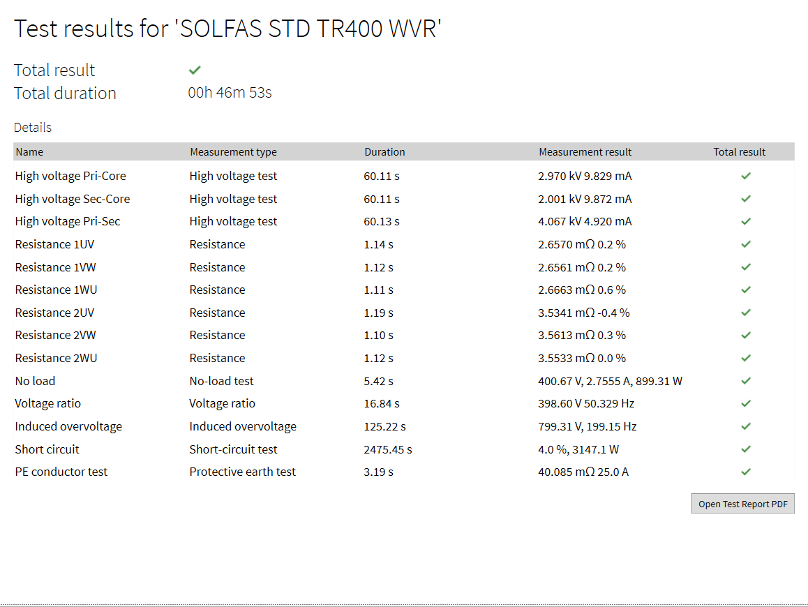Click the Total result column header
The width and height of the screenshot is (808, 607).
coord(739,152)
